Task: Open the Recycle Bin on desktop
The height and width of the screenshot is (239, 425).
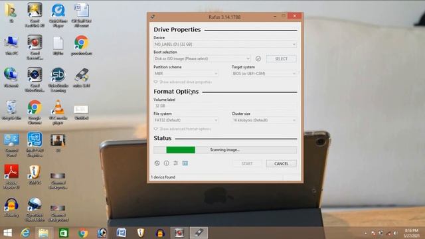Action: 11,110
